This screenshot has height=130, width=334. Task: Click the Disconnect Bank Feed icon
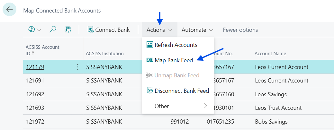click(149, 91)
